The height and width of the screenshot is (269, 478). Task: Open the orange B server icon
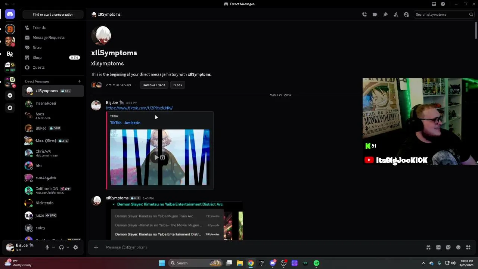coord(10,29)
